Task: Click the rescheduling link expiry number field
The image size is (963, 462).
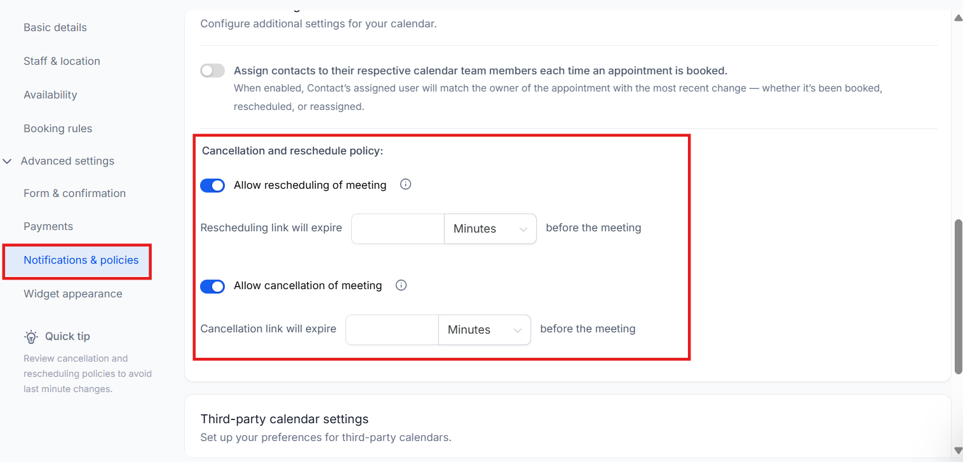Action: pos(397,229)
